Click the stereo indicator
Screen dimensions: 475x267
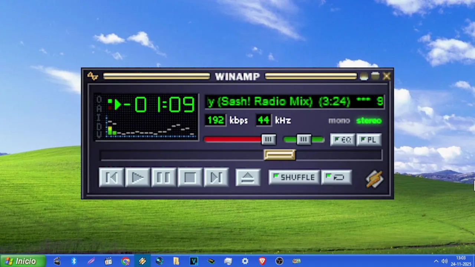click(369, 121)
